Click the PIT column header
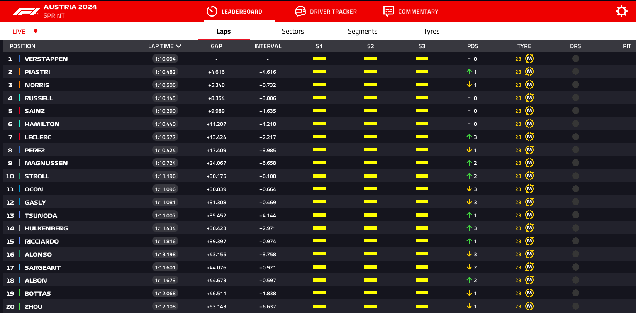The height and width of the screenshot is (313, 636). click(x=627, y=46)
